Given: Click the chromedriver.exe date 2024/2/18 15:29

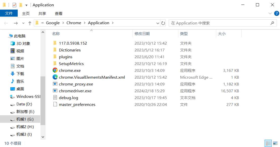Looking at the screenshot, I should coord(149,91).
